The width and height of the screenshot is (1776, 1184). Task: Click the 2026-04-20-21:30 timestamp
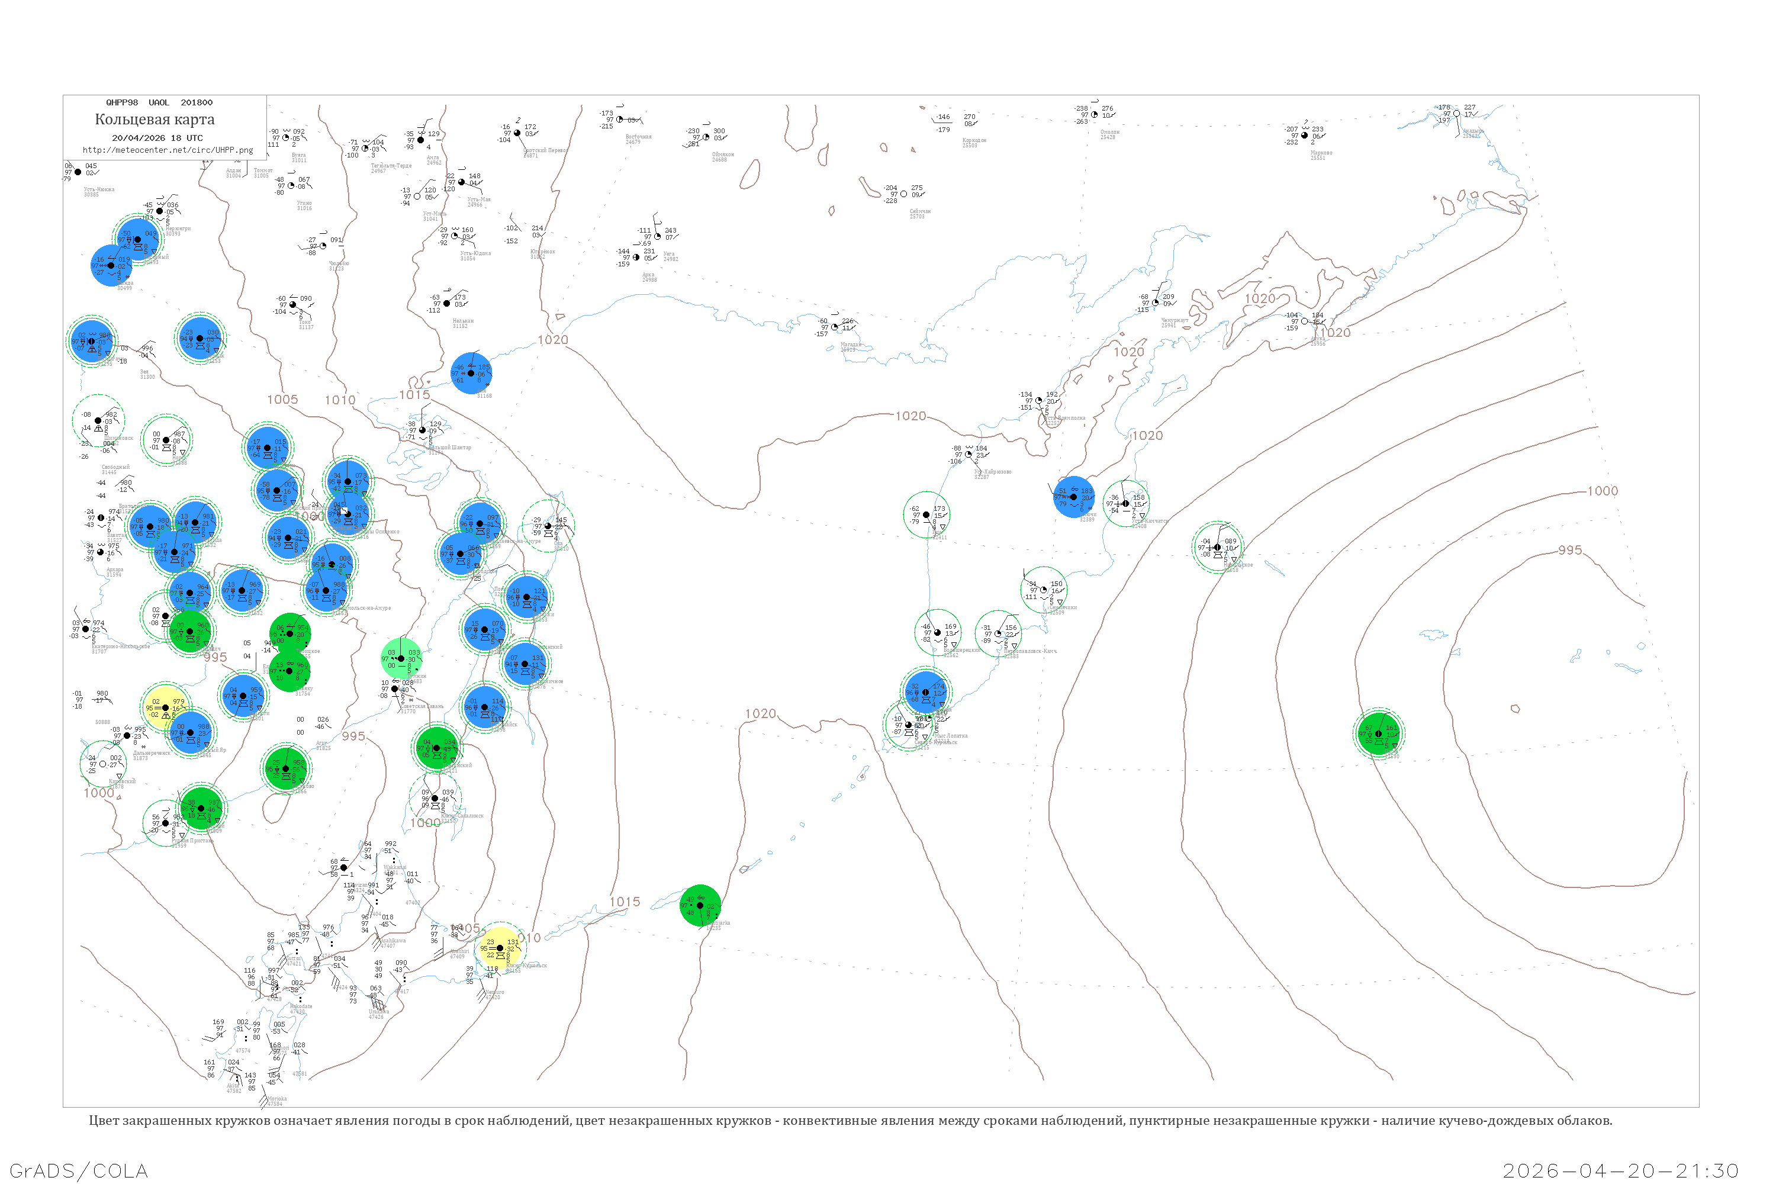[1621, 1170]
